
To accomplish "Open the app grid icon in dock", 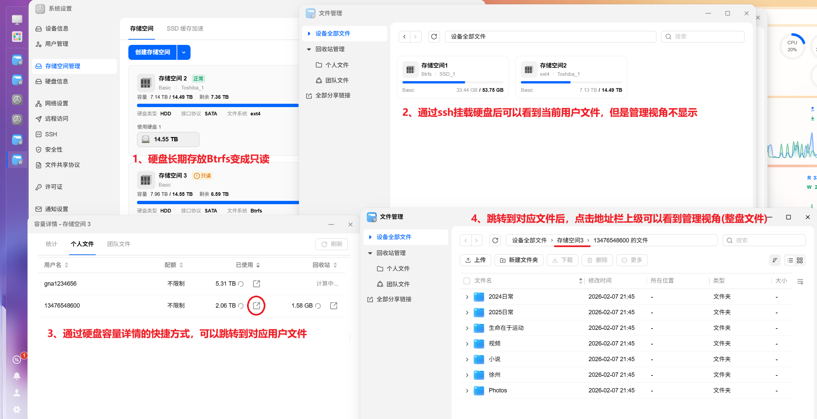I will click(x=17, y=37).
